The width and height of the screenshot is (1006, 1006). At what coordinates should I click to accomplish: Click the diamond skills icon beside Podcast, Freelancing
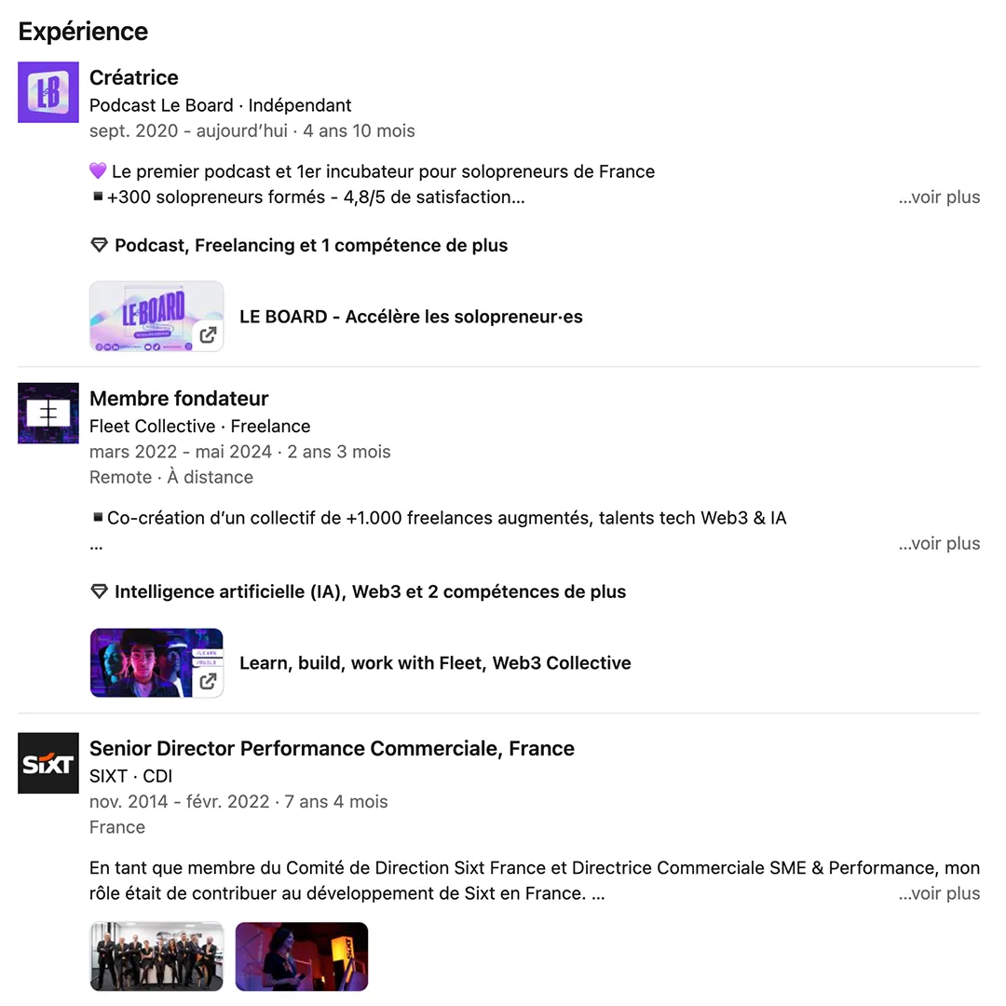(99, 245)
